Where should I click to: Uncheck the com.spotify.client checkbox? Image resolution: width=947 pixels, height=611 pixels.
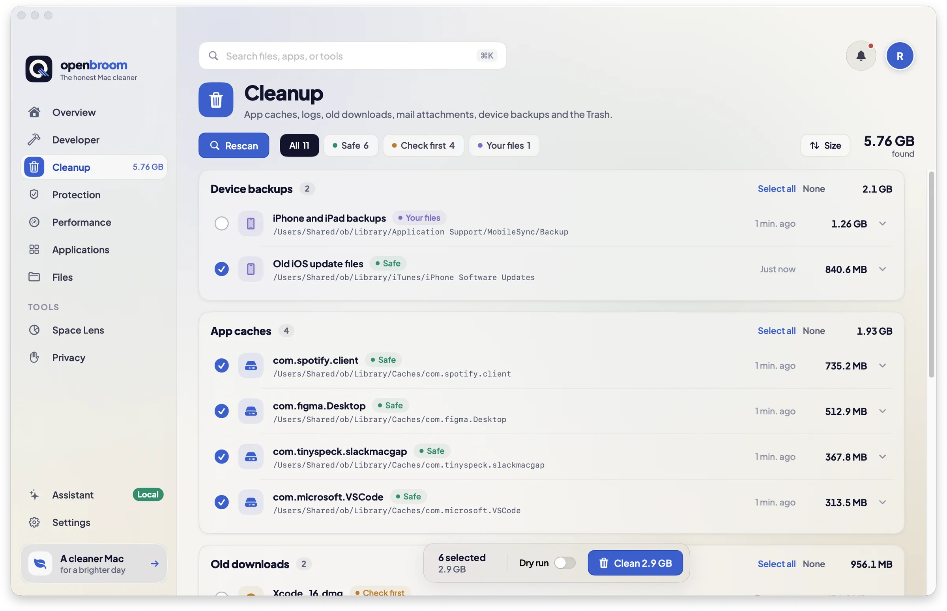(x=222, y=365)
